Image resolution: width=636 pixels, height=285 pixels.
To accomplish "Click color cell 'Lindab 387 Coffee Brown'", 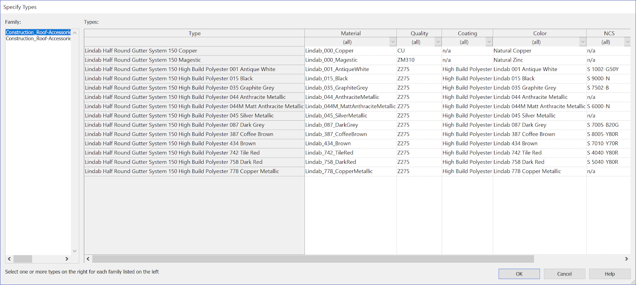I will [540, 134].
